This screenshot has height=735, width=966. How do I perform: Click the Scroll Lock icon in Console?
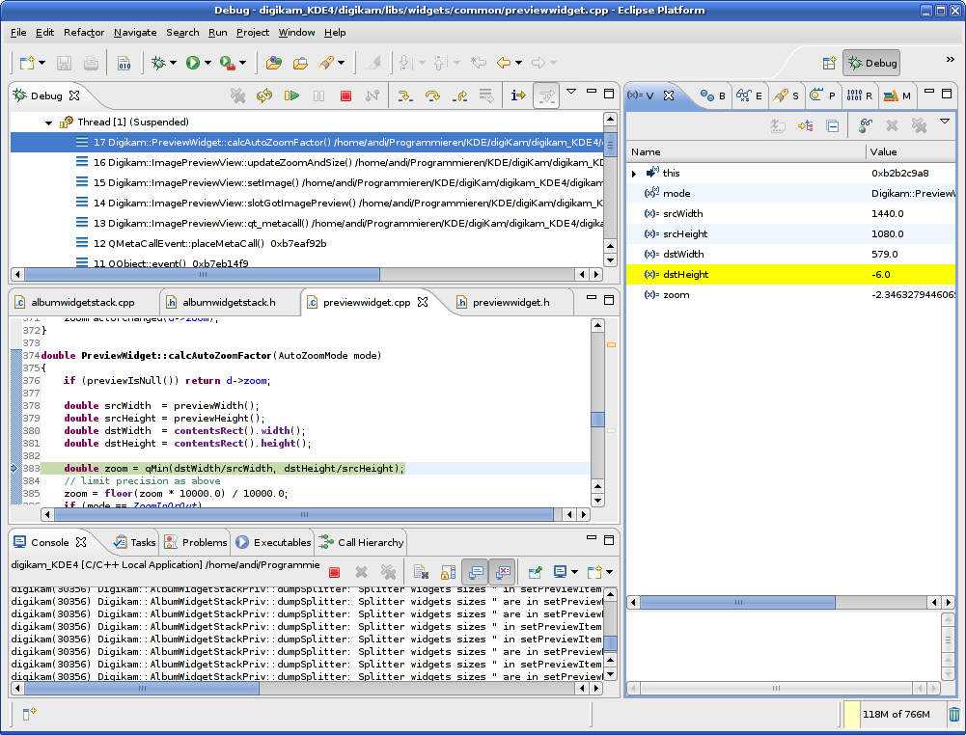click(x=448, y=572)
